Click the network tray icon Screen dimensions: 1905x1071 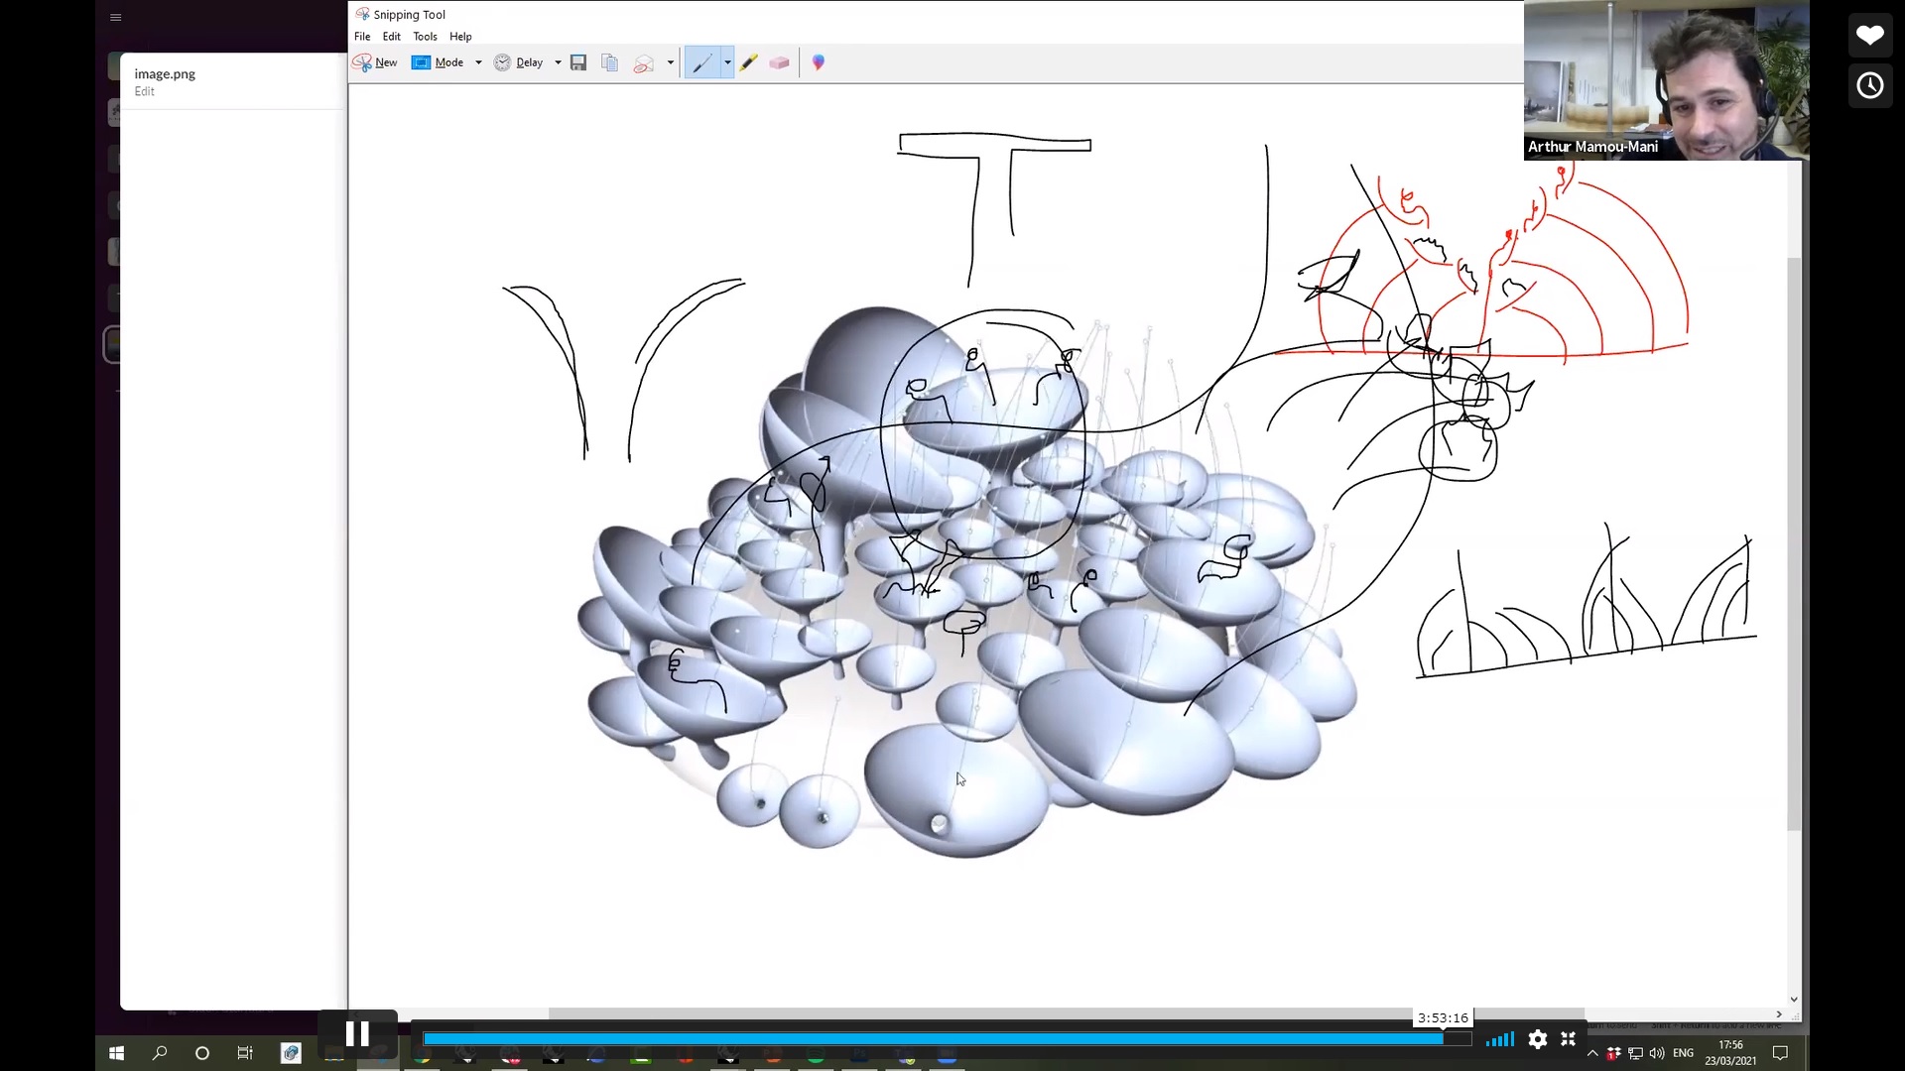(1635, 1053)
